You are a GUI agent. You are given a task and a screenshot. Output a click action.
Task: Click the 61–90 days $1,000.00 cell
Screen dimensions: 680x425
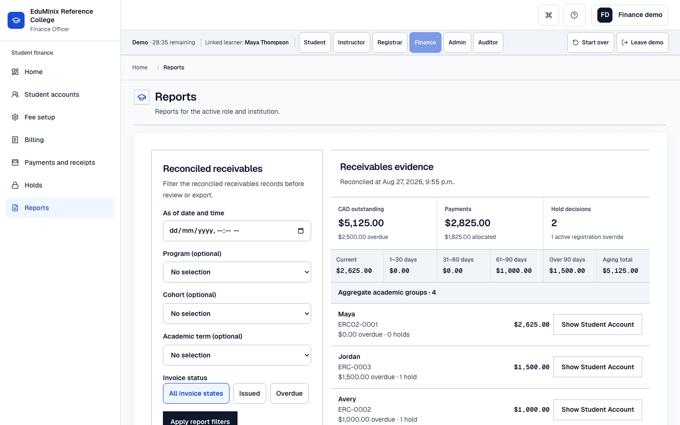[x=517, y=266]
